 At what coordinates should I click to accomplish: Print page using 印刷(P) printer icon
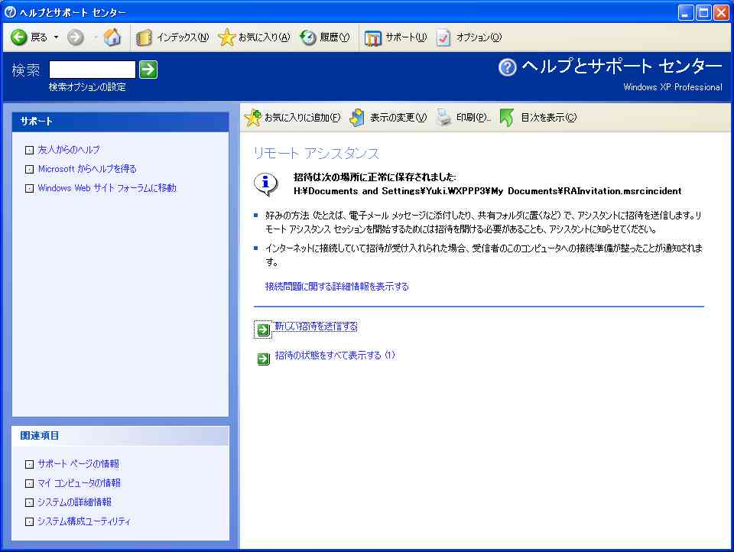click(443, 118)
